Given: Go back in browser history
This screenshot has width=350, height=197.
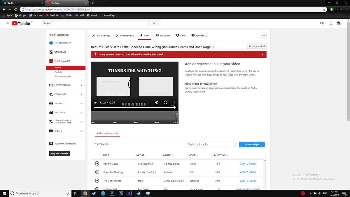Looking at the screenshot, I should pos(4,9).
